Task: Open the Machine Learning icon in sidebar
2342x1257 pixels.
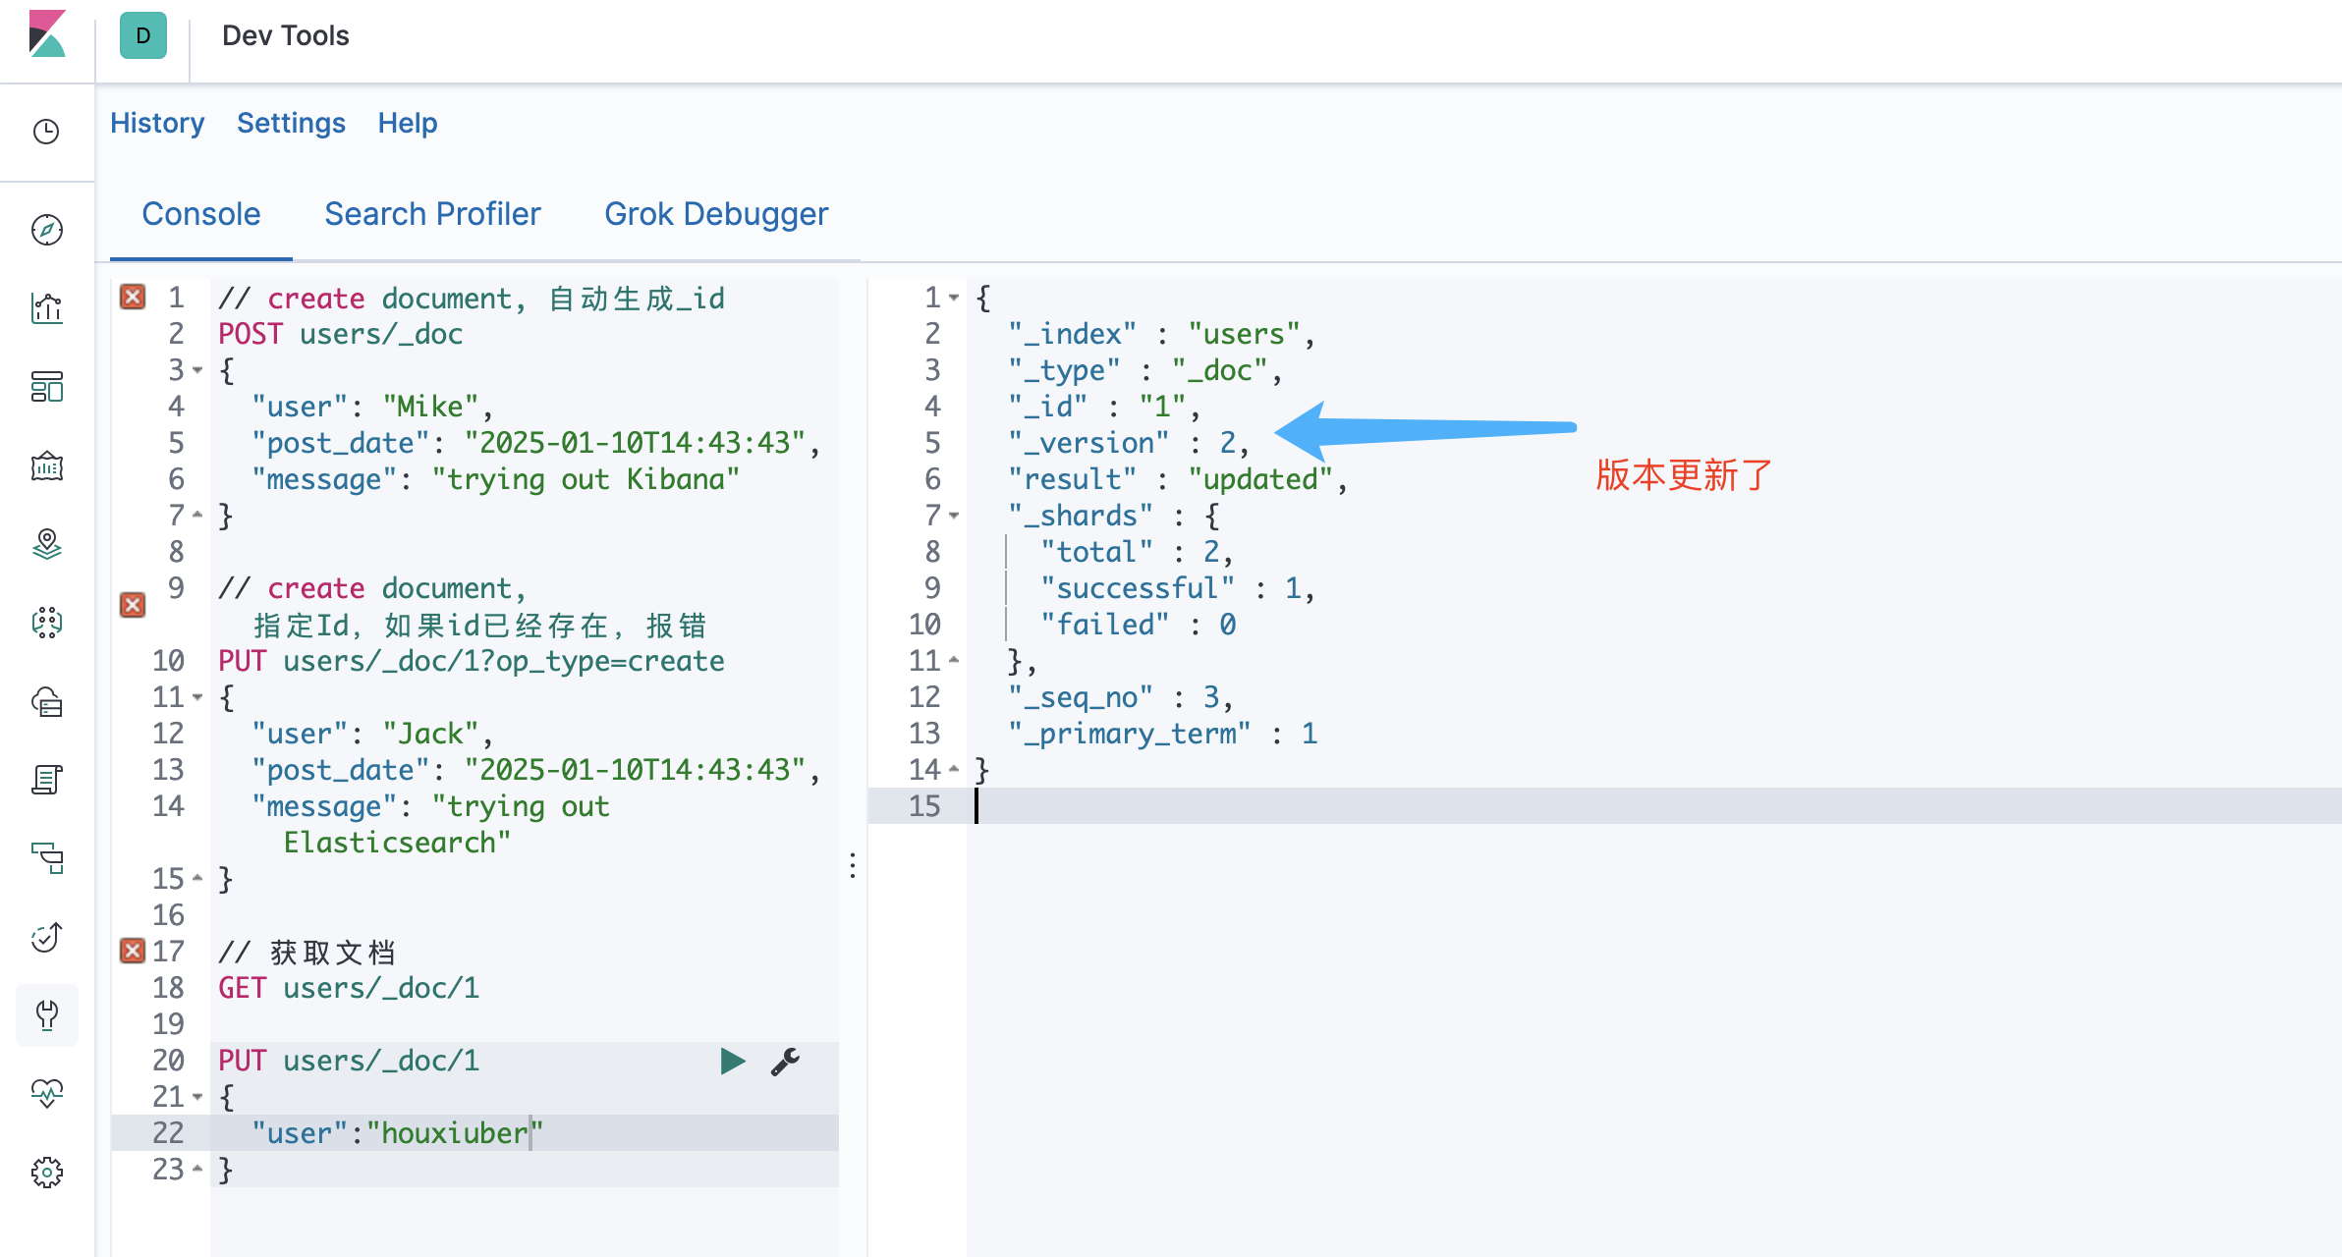Action: pyautogui.click(x=47, y=623)
